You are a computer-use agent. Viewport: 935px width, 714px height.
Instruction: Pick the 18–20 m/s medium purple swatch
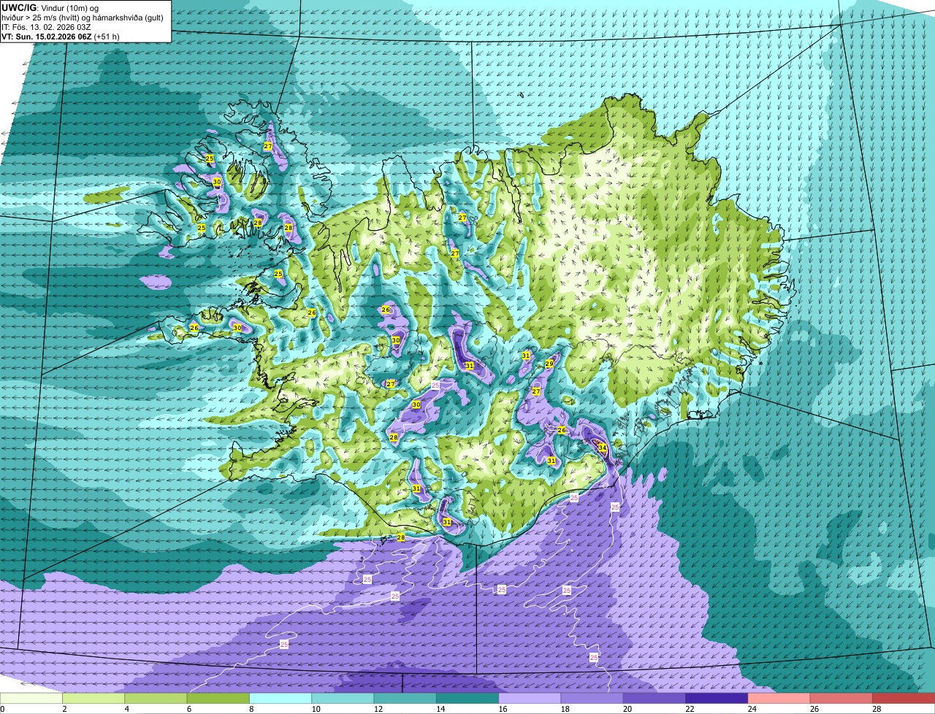click(592, 699)
